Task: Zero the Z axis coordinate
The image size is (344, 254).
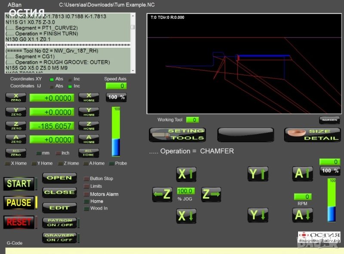Action: coord(15,126)
